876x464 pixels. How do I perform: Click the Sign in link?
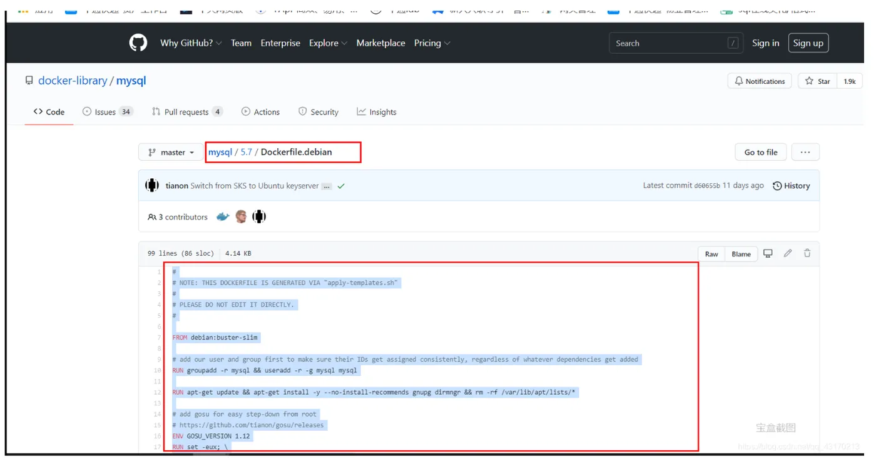point(765,43)
